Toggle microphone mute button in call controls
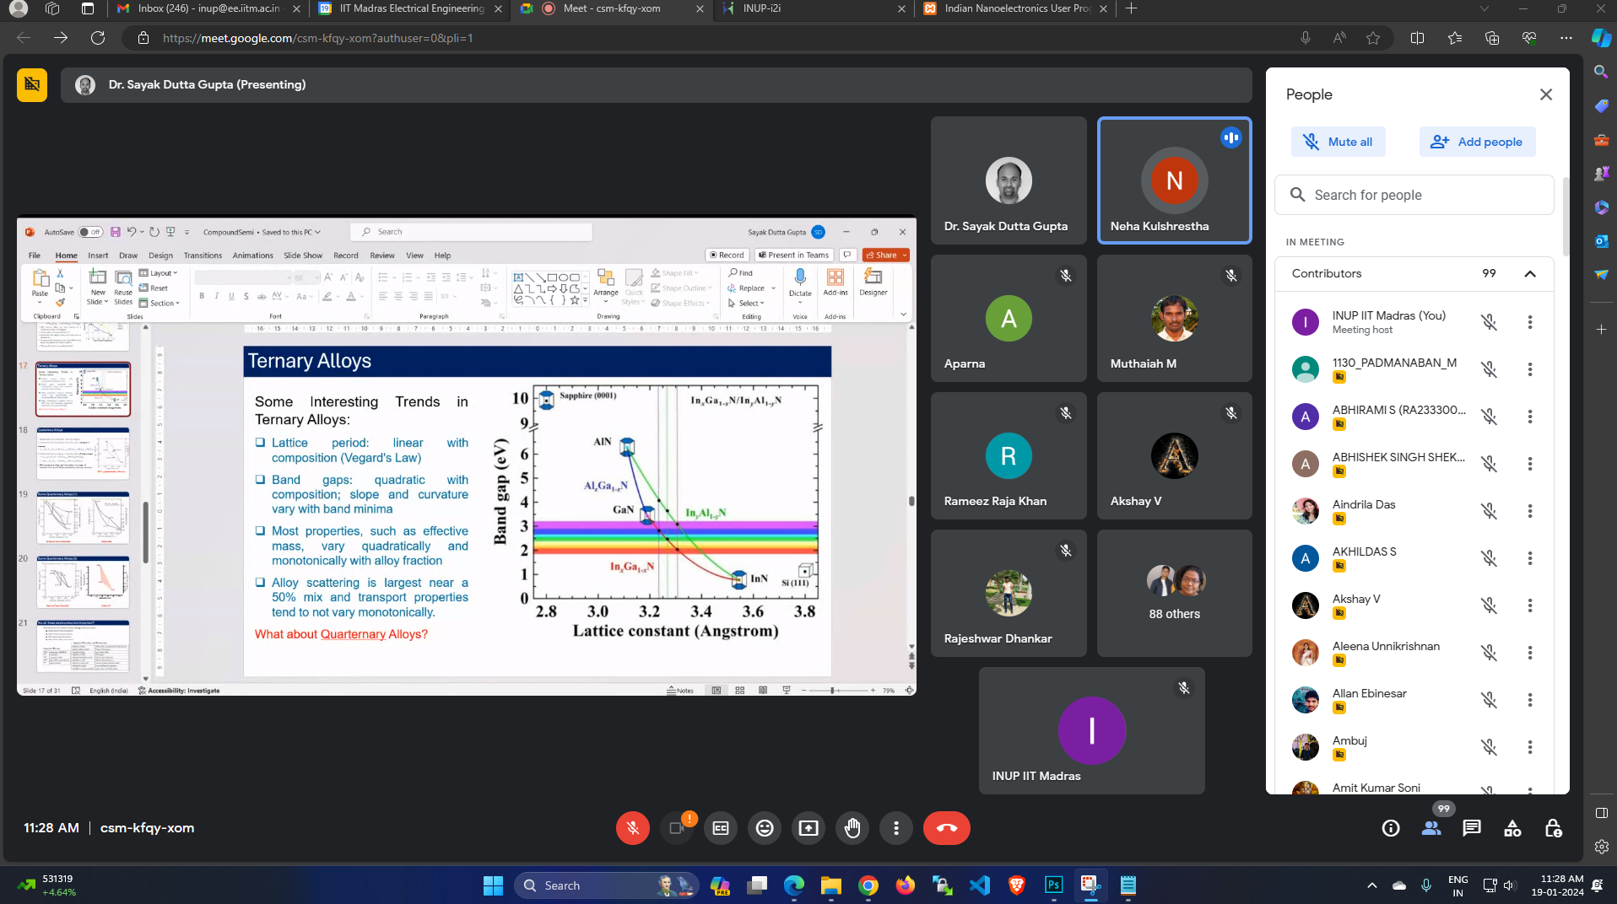This screenshot has height=904, width=1617. (x=632, y=828)
